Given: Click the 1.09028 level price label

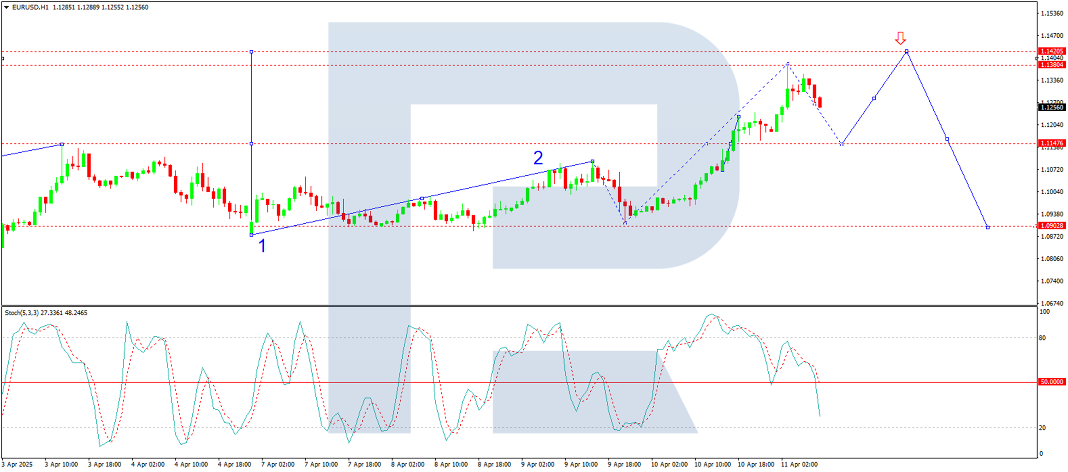Looking at the screenshot, I should click(1052, 225).
